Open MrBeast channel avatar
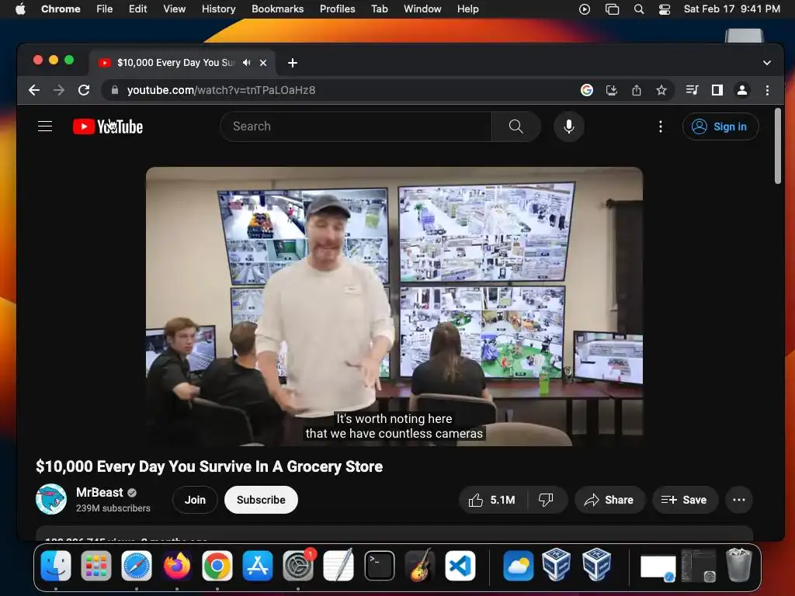795x596 pixels. click(50, 499)
